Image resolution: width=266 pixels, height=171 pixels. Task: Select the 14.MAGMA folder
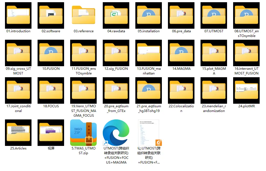181,53
